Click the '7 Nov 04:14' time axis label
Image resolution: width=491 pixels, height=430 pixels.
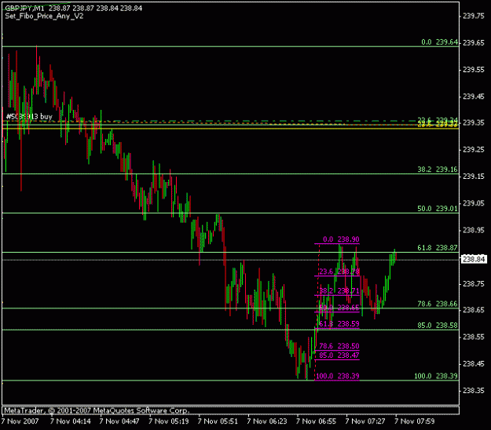click(x=71, y=421)
